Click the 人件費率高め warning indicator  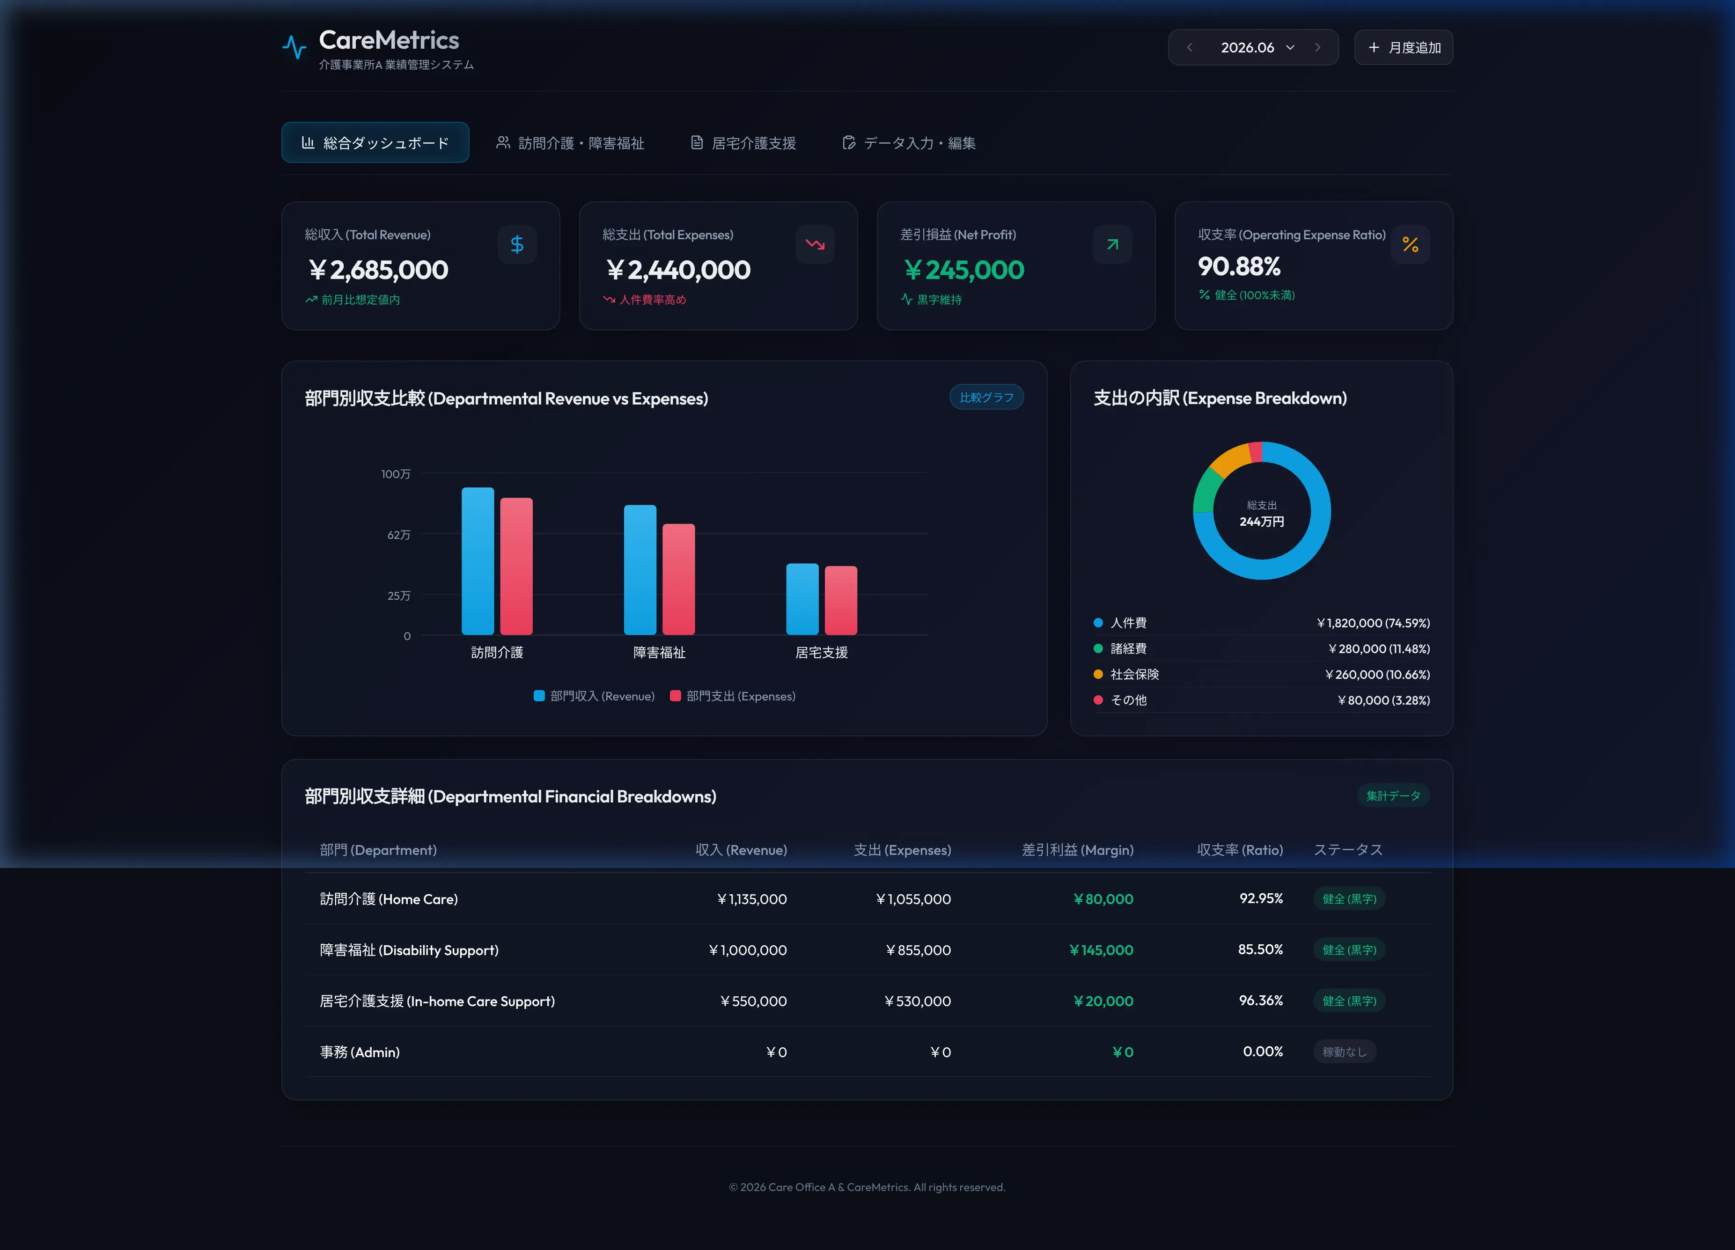tap(644, 299)
